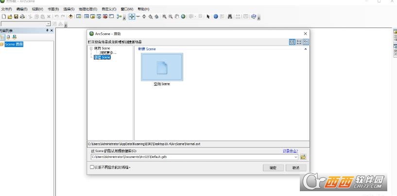This screenshot has height=196, width=397.
Task: Click the 取消 cancel button
Action: tap(296, 168)
